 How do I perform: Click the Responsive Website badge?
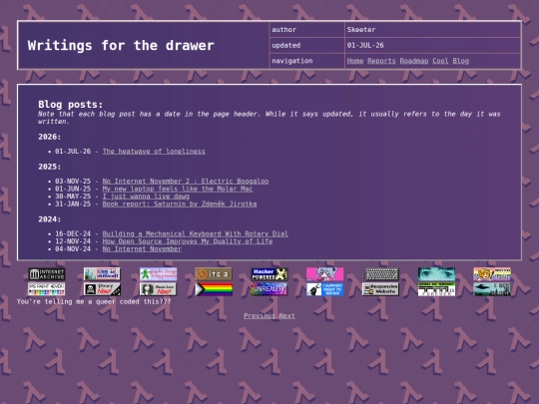pyautogui.click(x=381, y=289)
